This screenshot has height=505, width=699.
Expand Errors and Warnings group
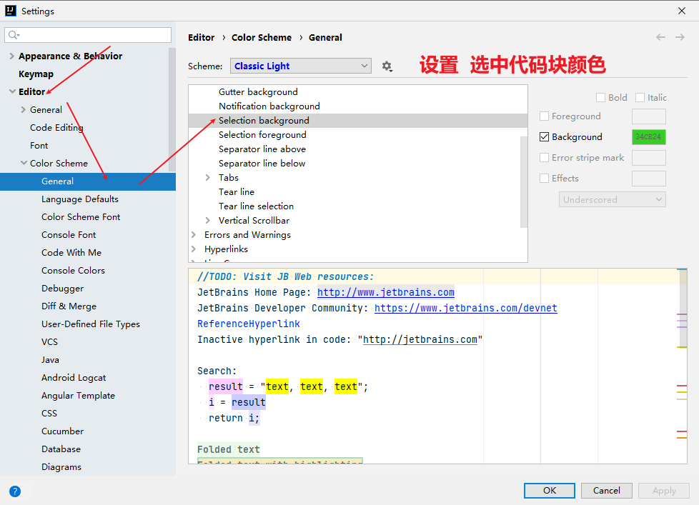pyautogui.click(x=194, y=235)
